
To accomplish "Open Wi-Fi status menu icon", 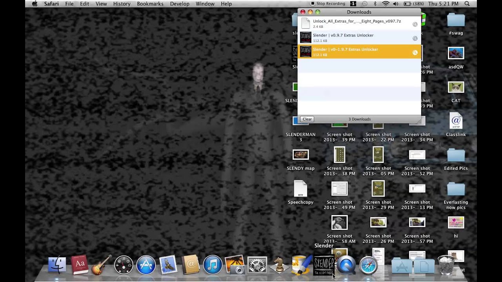I will click(x=386, y=4).
